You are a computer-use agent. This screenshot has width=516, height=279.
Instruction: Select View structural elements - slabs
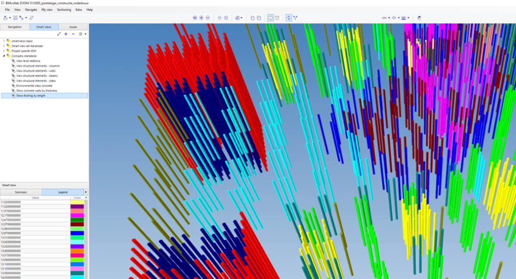click(36, 81)
